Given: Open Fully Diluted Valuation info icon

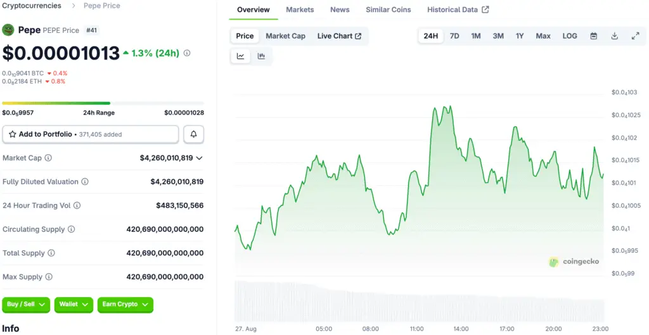Looking at the screenshot, I should tap(85, 182).
